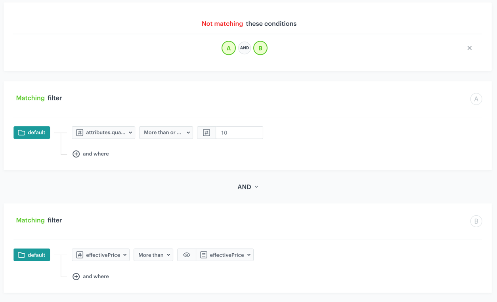
Task: Click the plus icon to add 'and where' in filter A
Action: click(x=76, y=154)
